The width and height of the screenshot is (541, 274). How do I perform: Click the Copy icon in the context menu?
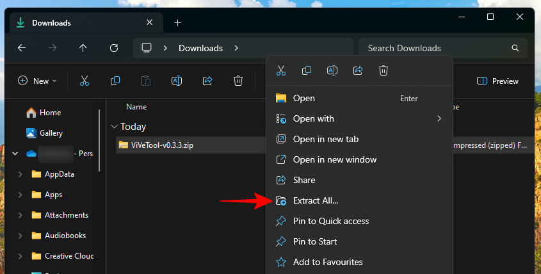pyautogui.click(x=307, y=70)
